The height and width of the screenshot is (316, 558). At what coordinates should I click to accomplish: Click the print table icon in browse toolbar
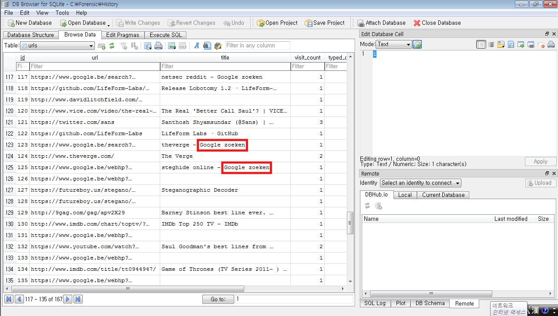coord(158,46)
